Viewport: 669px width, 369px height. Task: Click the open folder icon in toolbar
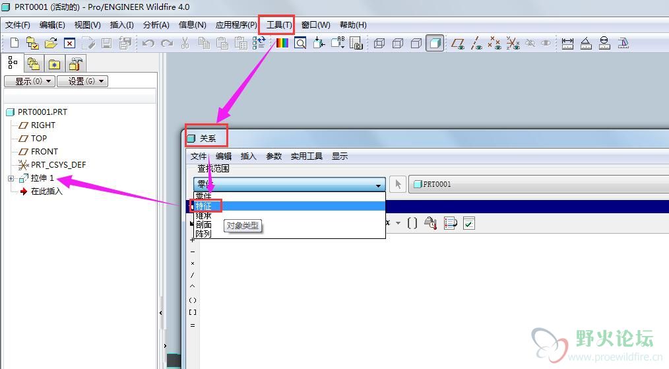point(51,43)
